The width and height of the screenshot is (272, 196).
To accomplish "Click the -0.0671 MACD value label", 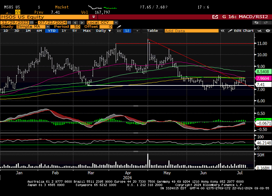I will 263,123.
